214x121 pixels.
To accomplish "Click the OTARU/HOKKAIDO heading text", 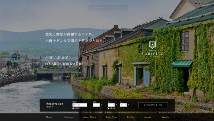I will click(64, 64).
